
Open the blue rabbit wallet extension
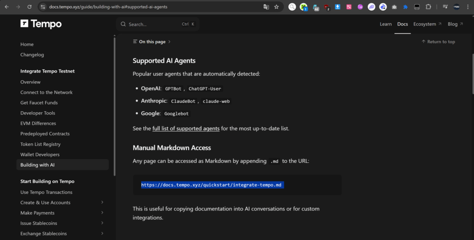point(383,6)
